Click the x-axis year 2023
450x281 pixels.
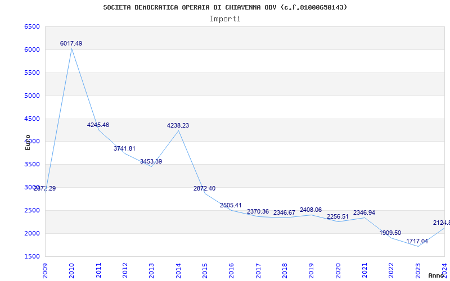click(x=418, y=270)
